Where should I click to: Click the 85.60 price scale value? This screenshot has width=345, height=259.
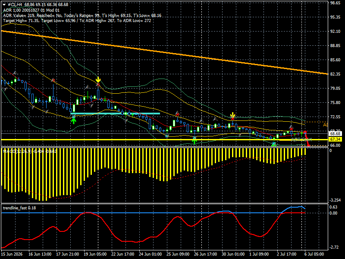(x=335, y=60)
